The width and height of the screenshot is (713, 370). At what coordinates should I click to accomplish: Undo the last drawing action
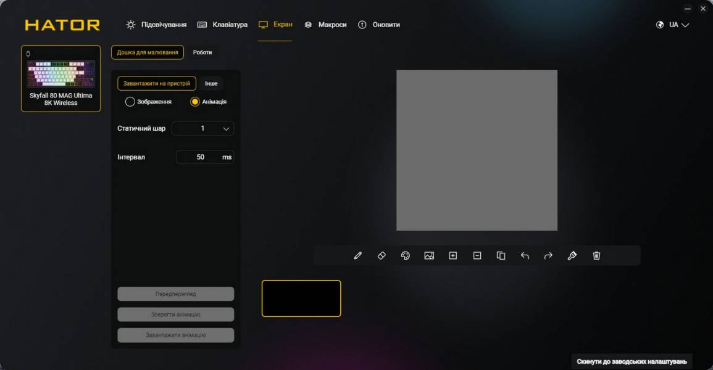coord(525,255)
